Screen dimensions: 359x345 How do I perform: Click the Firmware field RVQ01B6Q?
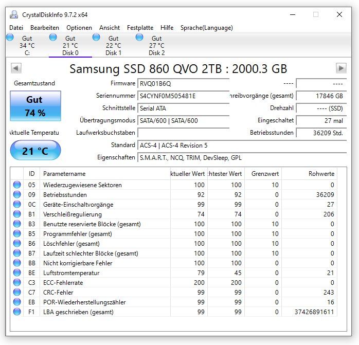[x=183, y=84]
